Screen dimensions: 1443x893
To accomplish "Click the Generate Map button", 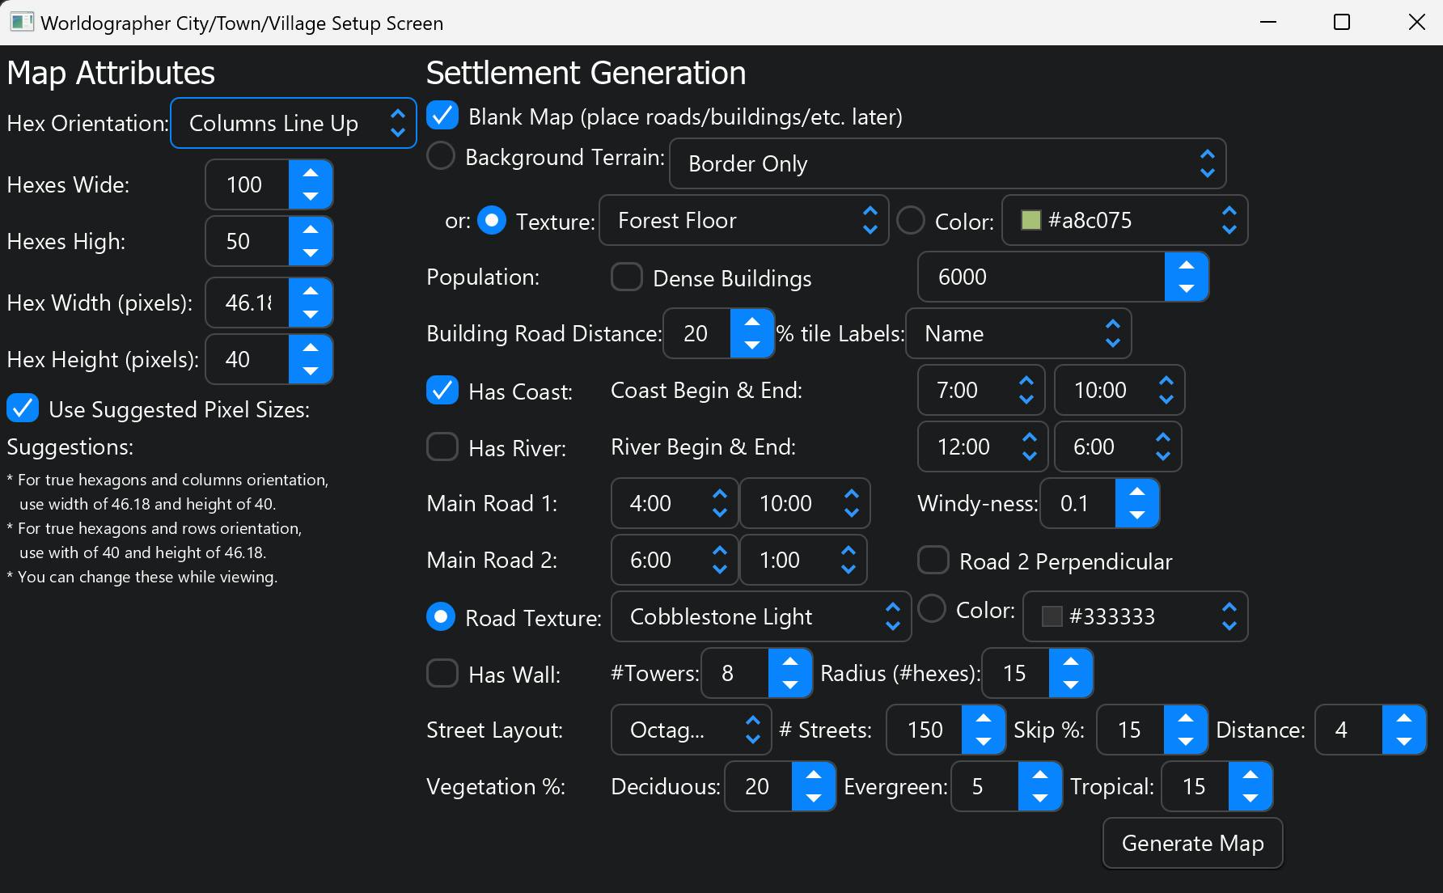I will click(x=1192, y=843).
